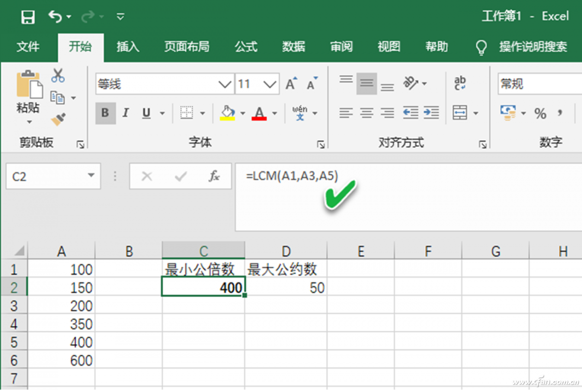Viewport: 582px width, 390px height.
Task: Open the 剪贴板 pane launcher
Action: click(x=81, y=144)
